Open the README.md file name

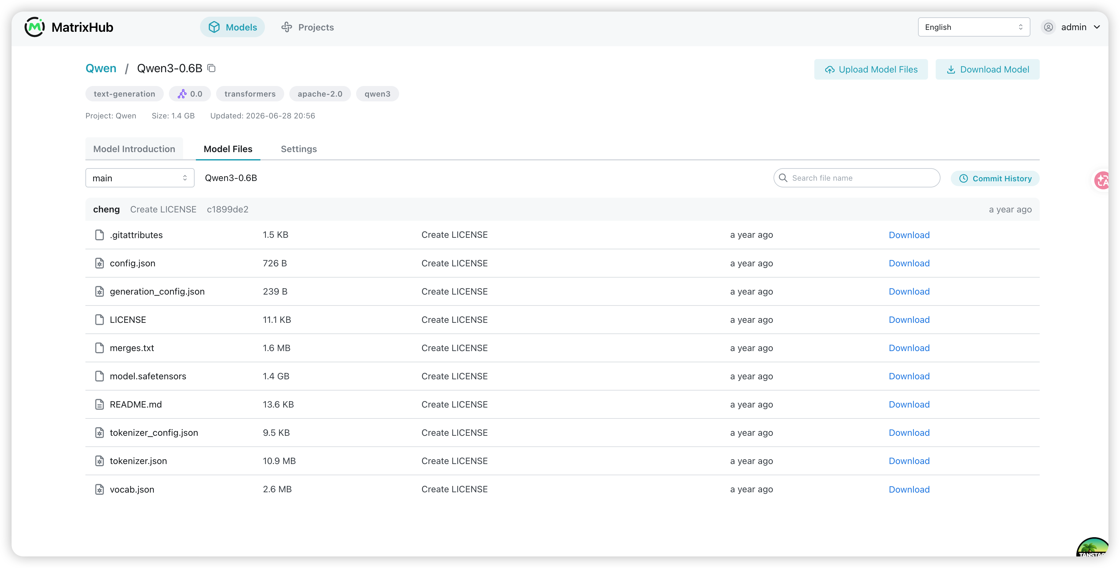[136, 404]
